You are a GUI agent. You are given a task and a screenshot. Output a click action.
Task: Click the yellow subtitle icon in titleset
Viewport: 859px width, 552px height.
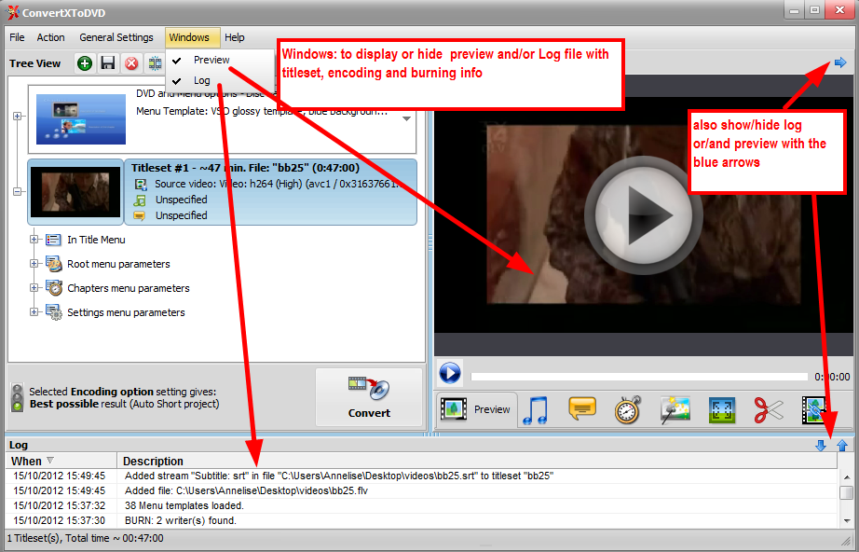tap(140, 216)
